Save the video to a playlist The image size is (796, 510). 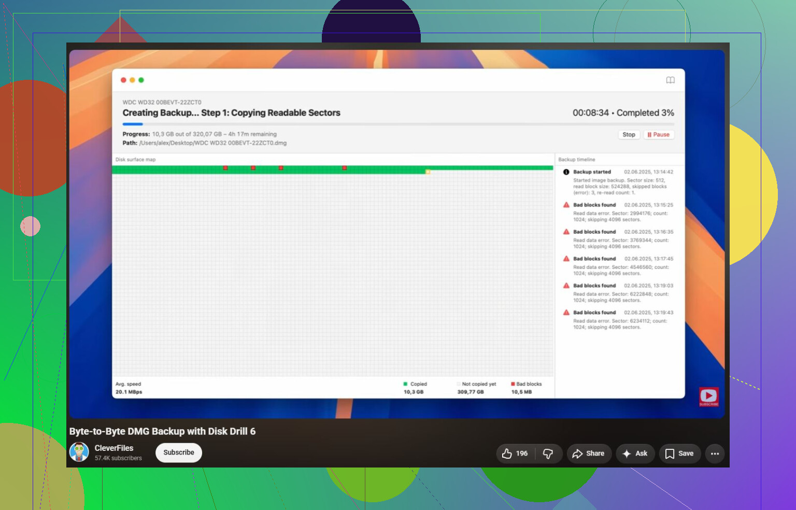click(x=679, y=454)
